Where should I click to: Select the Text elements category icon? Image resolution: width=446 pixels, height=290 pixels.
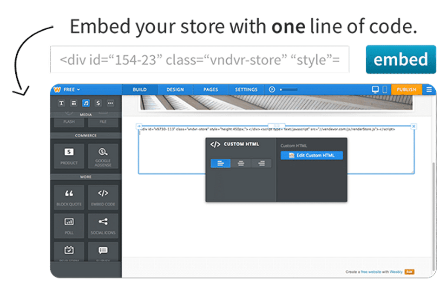(61, 103)
